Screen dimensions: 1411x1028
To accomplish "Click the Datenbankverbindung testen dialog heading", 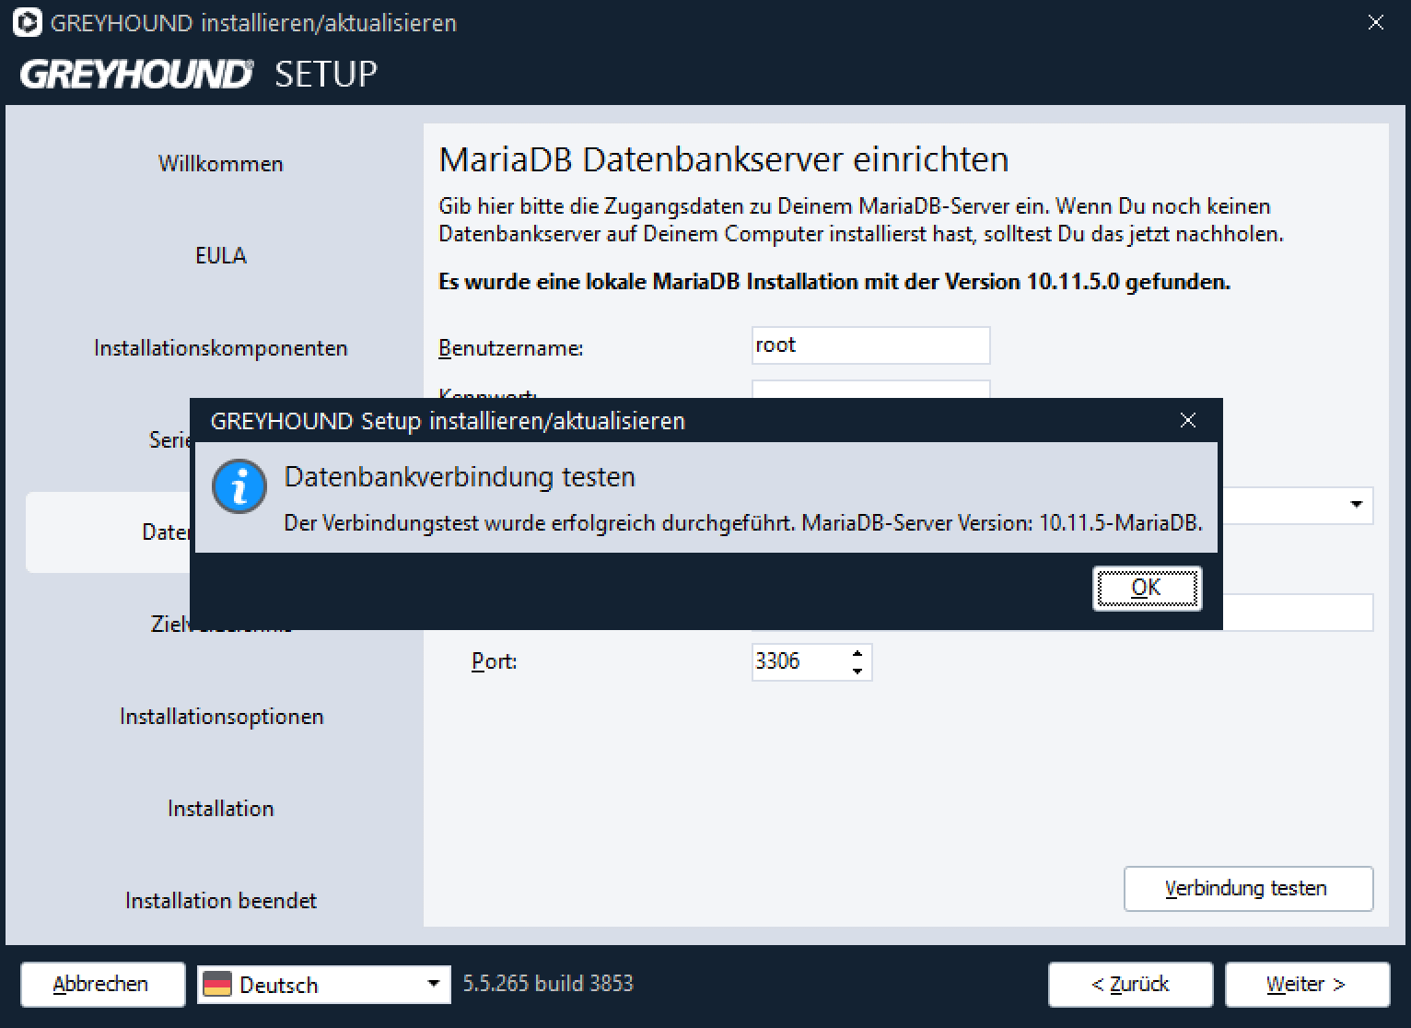I will 460,477.
